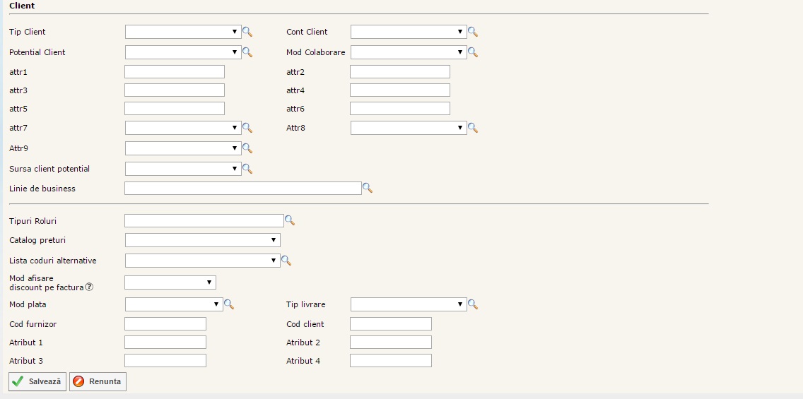803x399 pixels.
Task: Open the lookup for Linie de business
Action: [368, 189]
